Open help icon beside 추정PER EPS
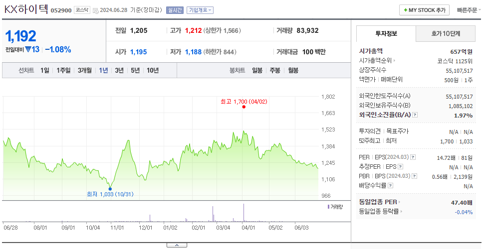This screenshot has width=483, height=249. tap(400, 167)
